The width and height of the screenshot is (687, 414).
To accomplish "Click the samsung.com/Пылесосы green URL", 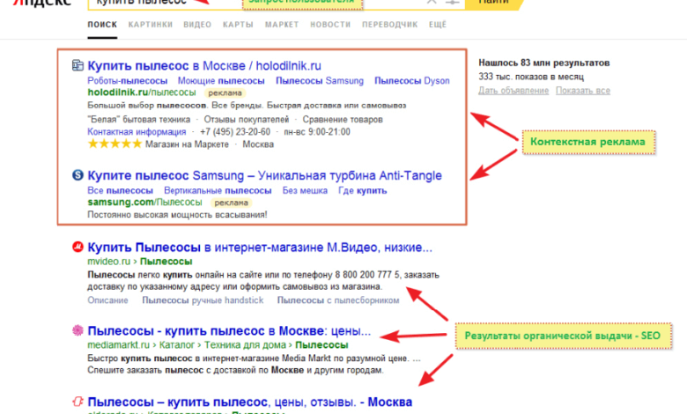I will point(144,203).
